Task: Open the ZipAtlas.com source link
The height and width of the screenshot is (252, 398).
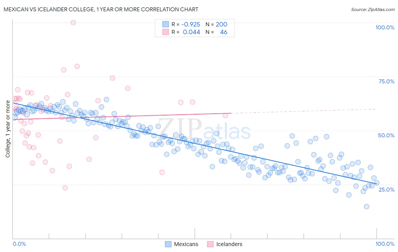Action: pos(373,10)
